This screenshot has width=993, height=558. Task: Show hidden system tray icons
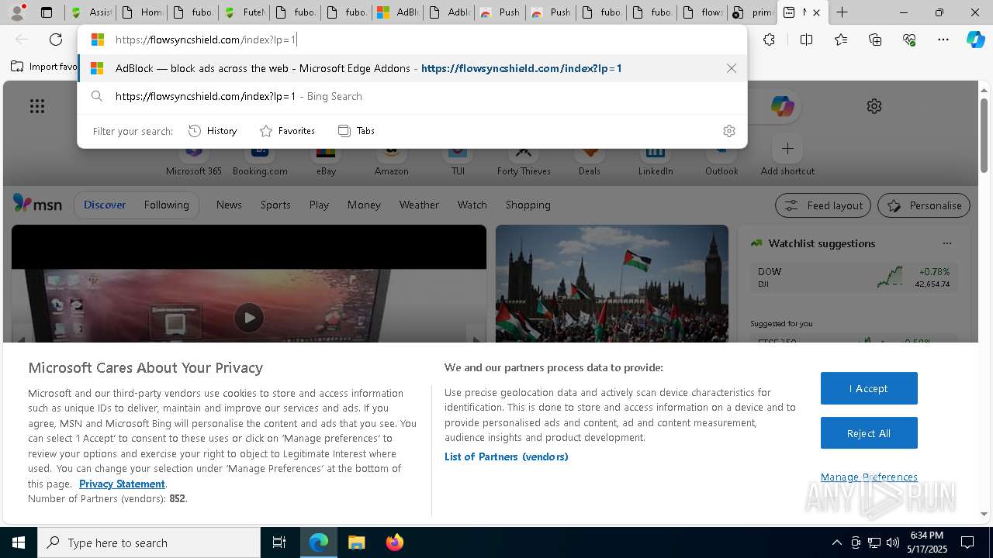[836, 542]
